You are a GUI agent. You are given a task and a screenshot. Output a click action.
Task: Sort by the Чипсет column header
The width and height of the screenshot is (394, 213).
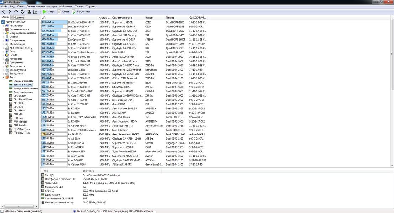tap(154, 17)
